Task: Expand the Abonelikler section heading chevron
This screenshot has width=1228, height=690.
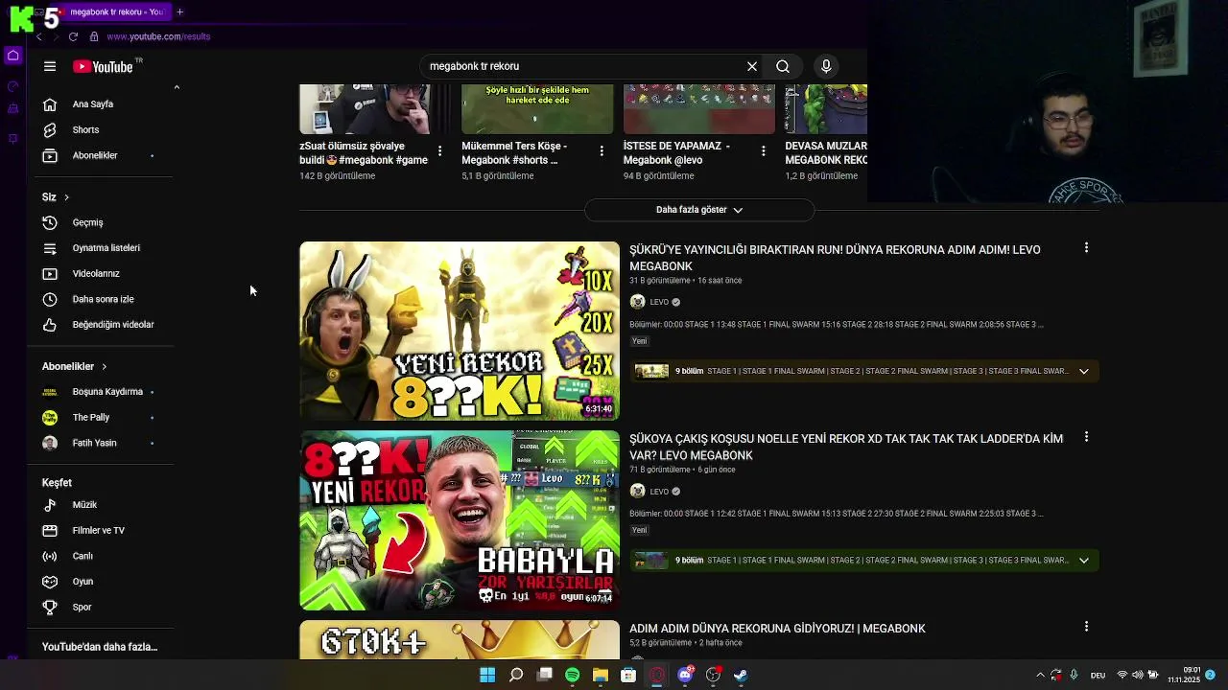Action: pyautogui.click(x=104, y=366)
